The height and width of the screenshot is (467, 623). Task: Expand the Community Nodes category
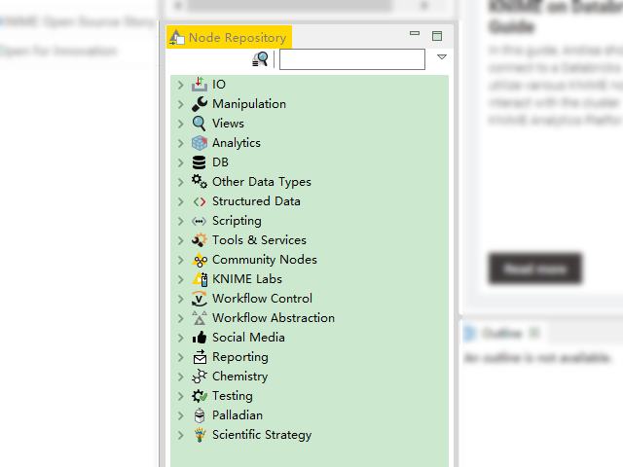tap(181, 260)
